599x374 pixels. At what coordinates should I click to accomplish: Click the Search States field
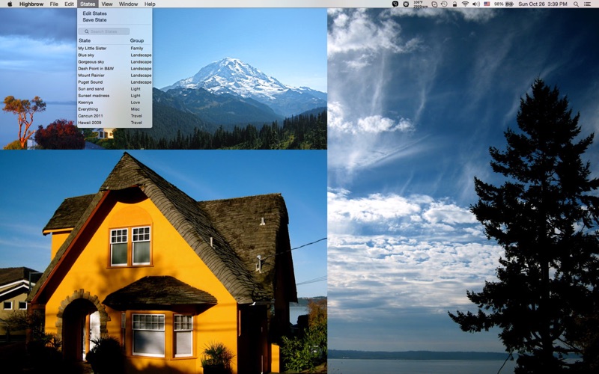click(104, 31)
